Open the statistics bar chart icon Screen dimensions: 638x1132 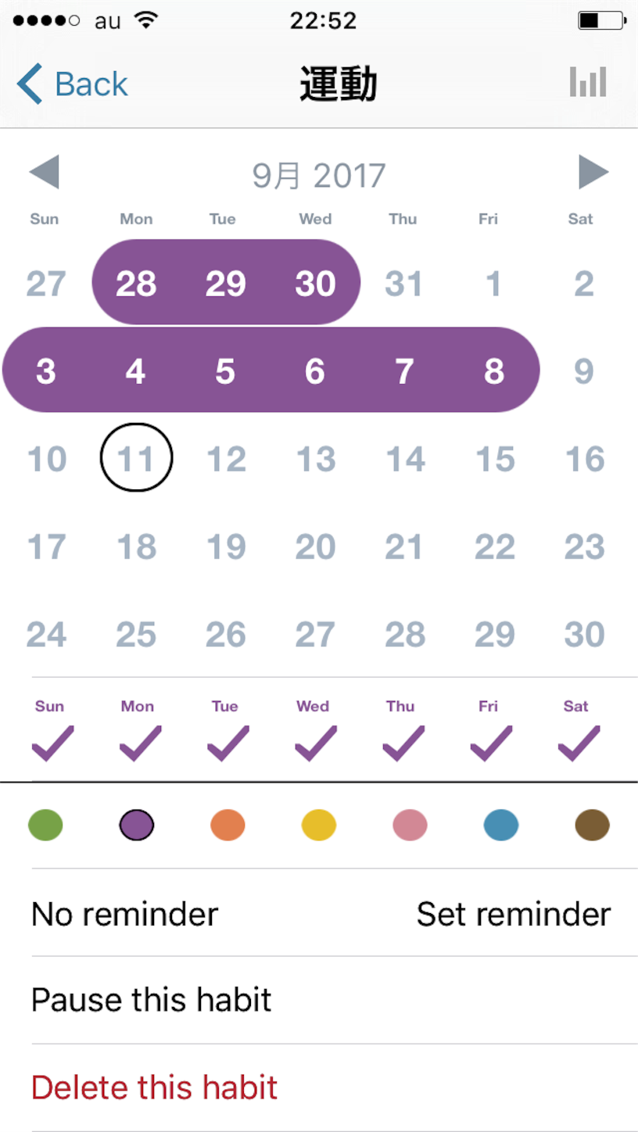click(588, 82)
